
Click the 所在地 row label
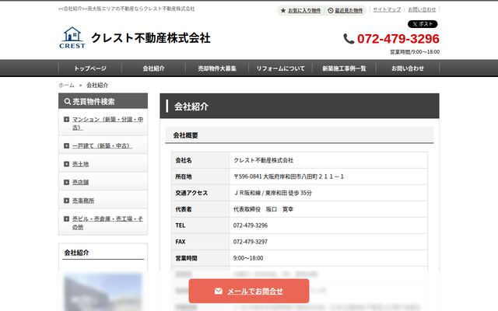click(184, 176)
